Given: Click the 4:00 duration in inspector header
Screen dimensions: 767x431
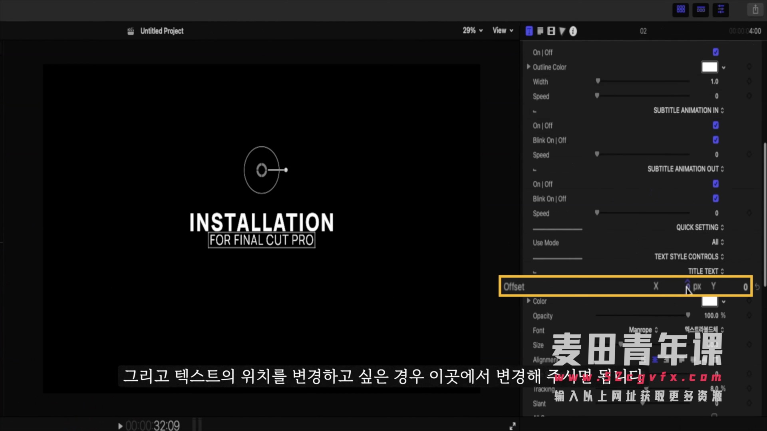Looking at the screenshot, I should (755, 31).
